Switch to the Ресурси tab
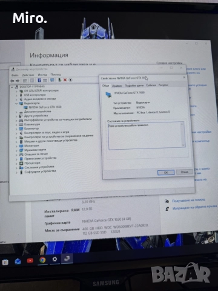This screenshot has height=291, width=218. (x=163, y=85)
